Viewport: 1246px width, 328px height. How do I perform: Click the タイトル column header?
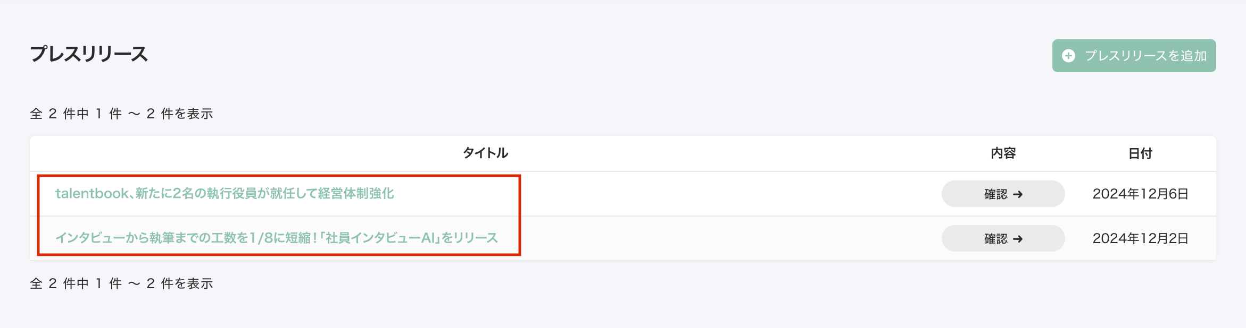point(485,153)
